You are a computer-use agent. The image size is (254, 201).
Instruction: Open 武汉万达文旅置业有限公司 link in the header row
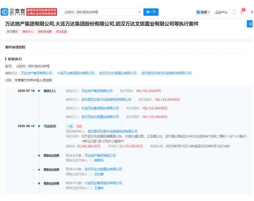pos(118,73)
